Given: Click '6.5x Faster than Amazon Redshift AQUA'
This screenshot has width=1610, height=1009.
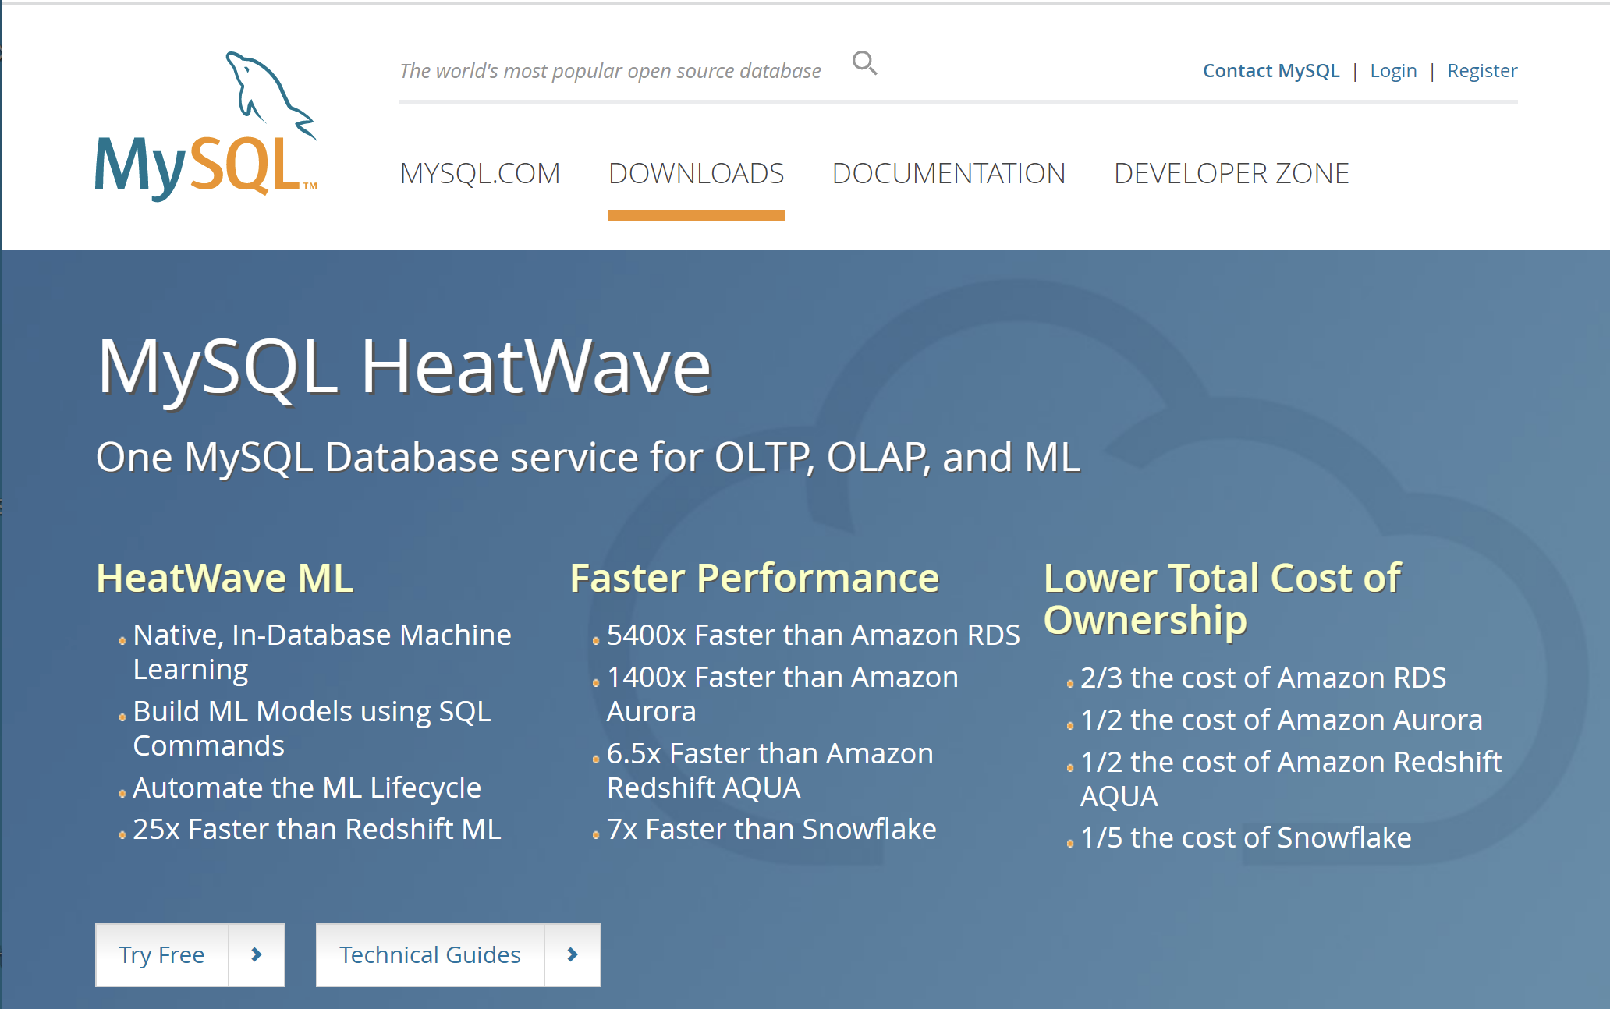Looking at the screenshot, I should tap(770, 770).
